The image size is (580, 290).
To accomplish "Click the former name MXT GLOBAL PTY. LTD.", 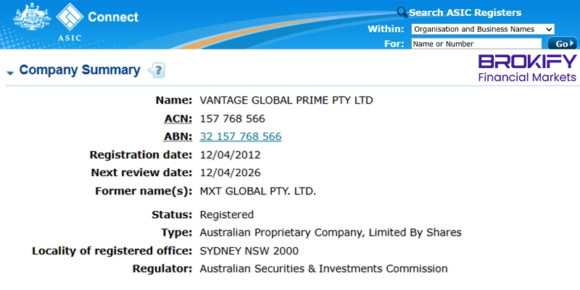I will tap(257, 191).
